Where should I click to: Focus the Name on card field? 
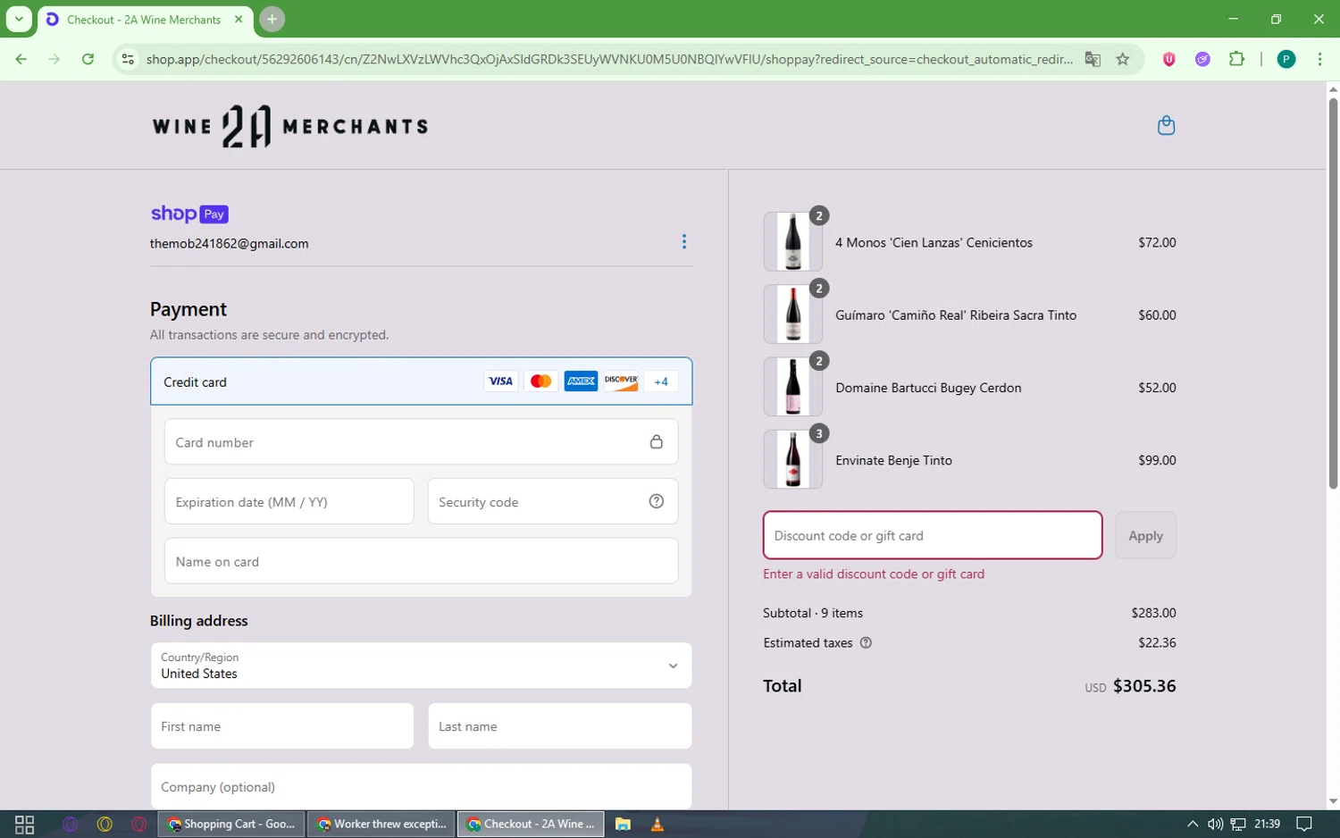click(x=421, y=561)
